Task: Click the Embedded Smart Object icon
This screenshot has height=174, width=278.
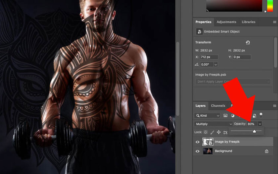Action: click(x=200, y=31)
